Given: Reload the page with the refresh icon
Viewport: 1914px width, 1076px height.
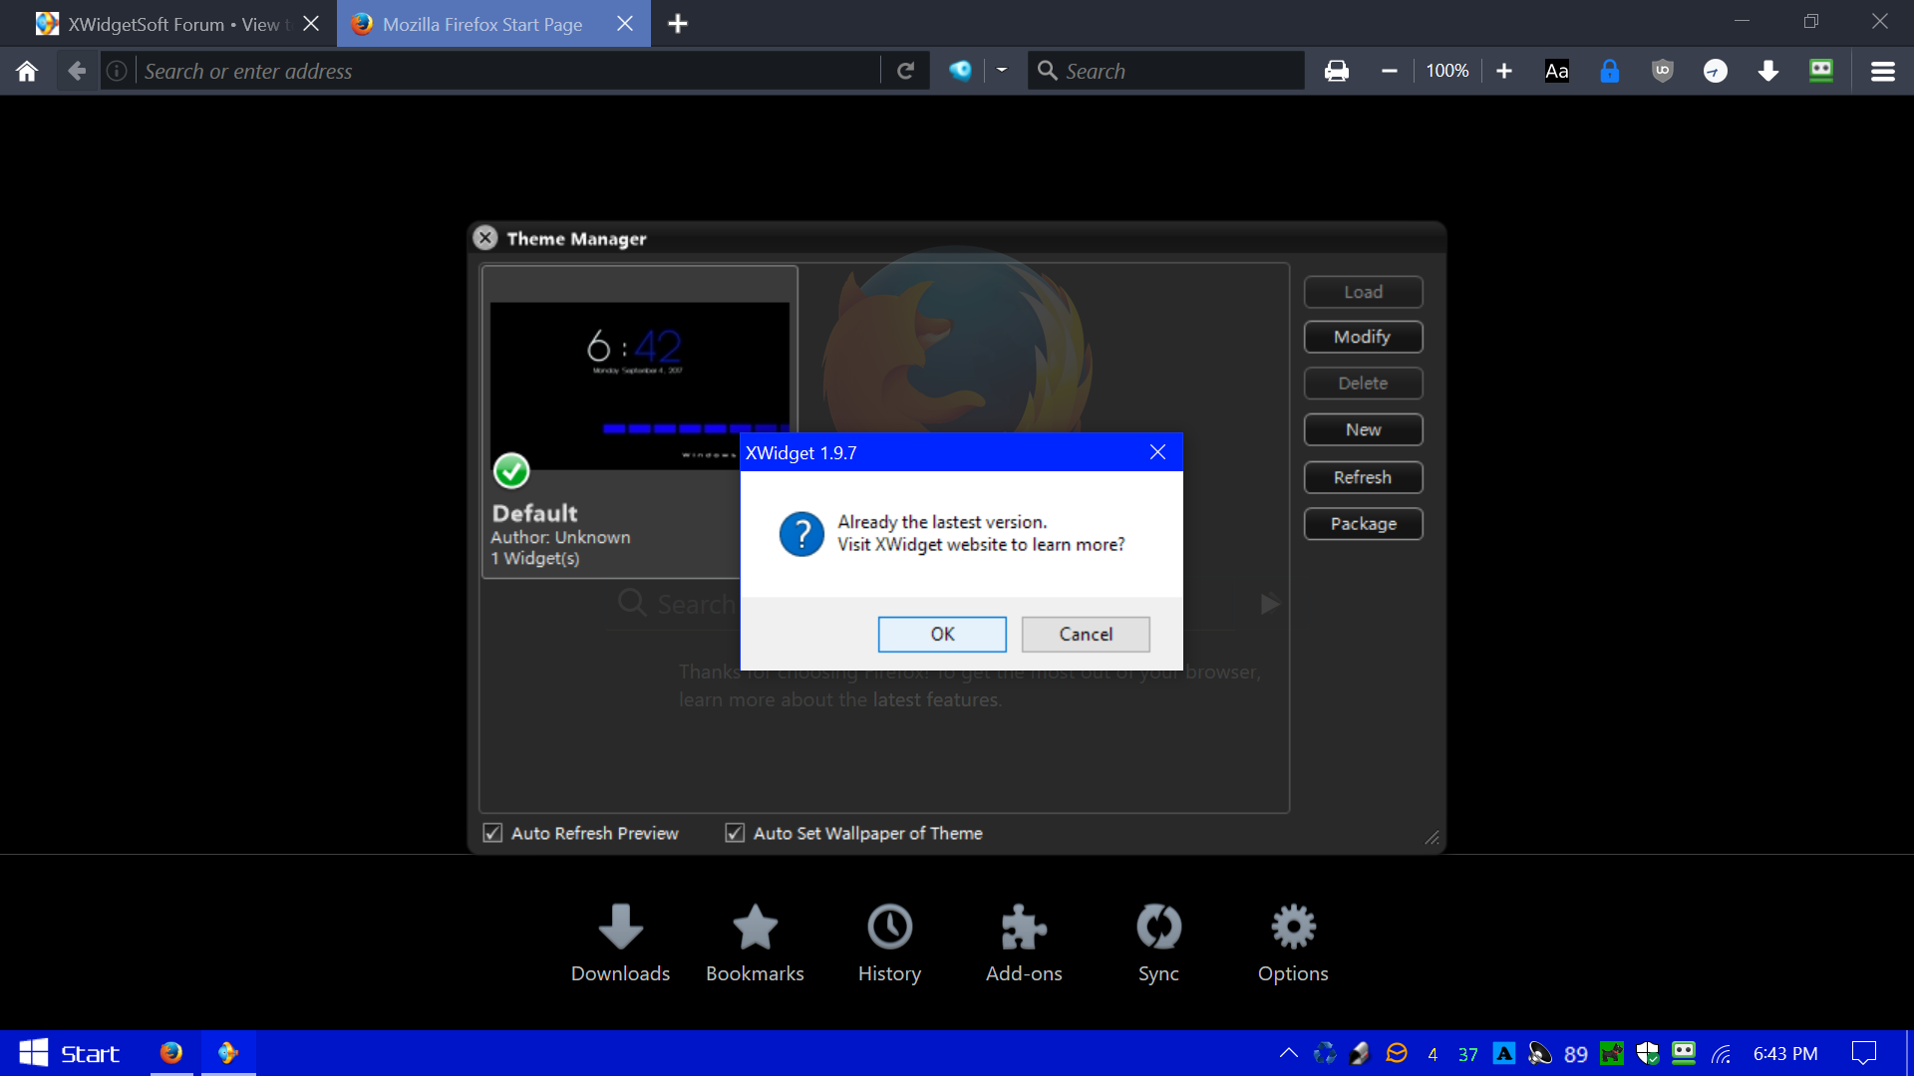Looking at the screenshot, I should click(905, 71).
